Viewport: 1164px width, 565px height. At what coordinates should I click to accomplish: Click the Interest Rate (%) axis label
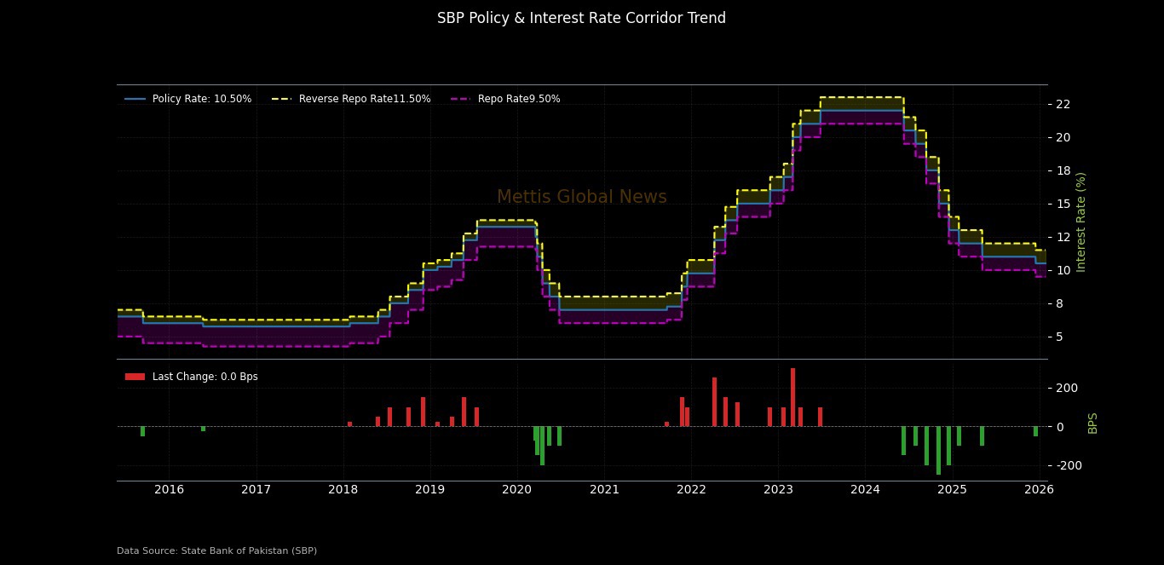coord(1081,222)
